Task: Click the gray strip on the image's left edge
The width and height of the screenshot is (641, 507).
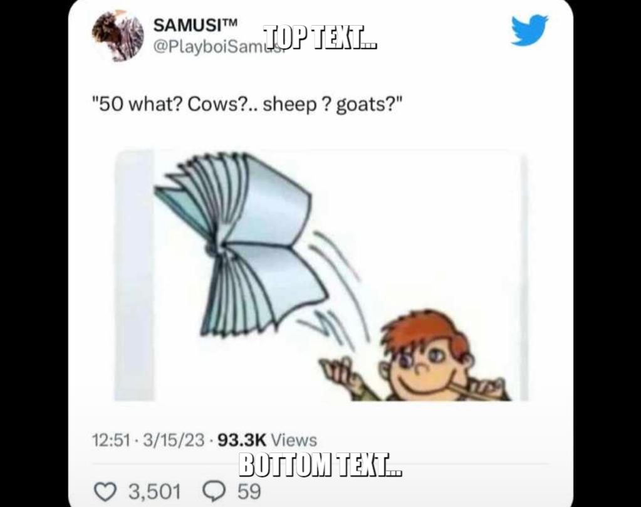Action: tap(134, 276)
